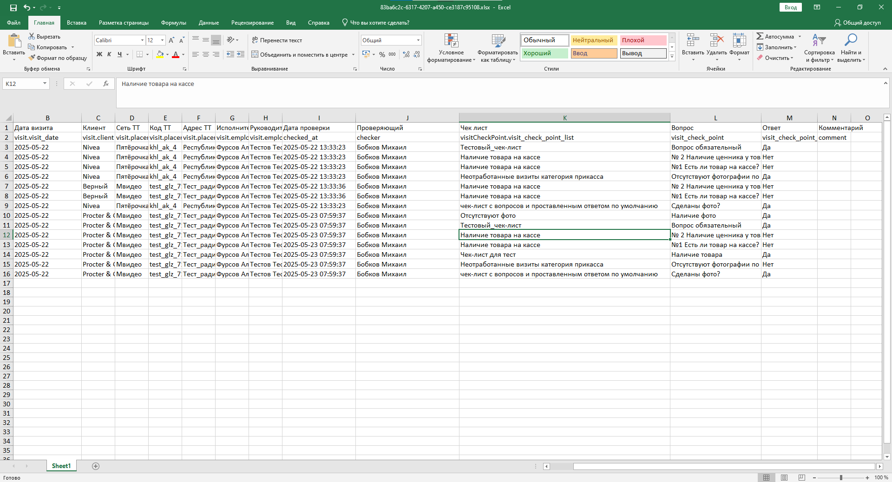Decrease decimal places
892x482 pixels.
pyautogui.click(x=417, y=54)
